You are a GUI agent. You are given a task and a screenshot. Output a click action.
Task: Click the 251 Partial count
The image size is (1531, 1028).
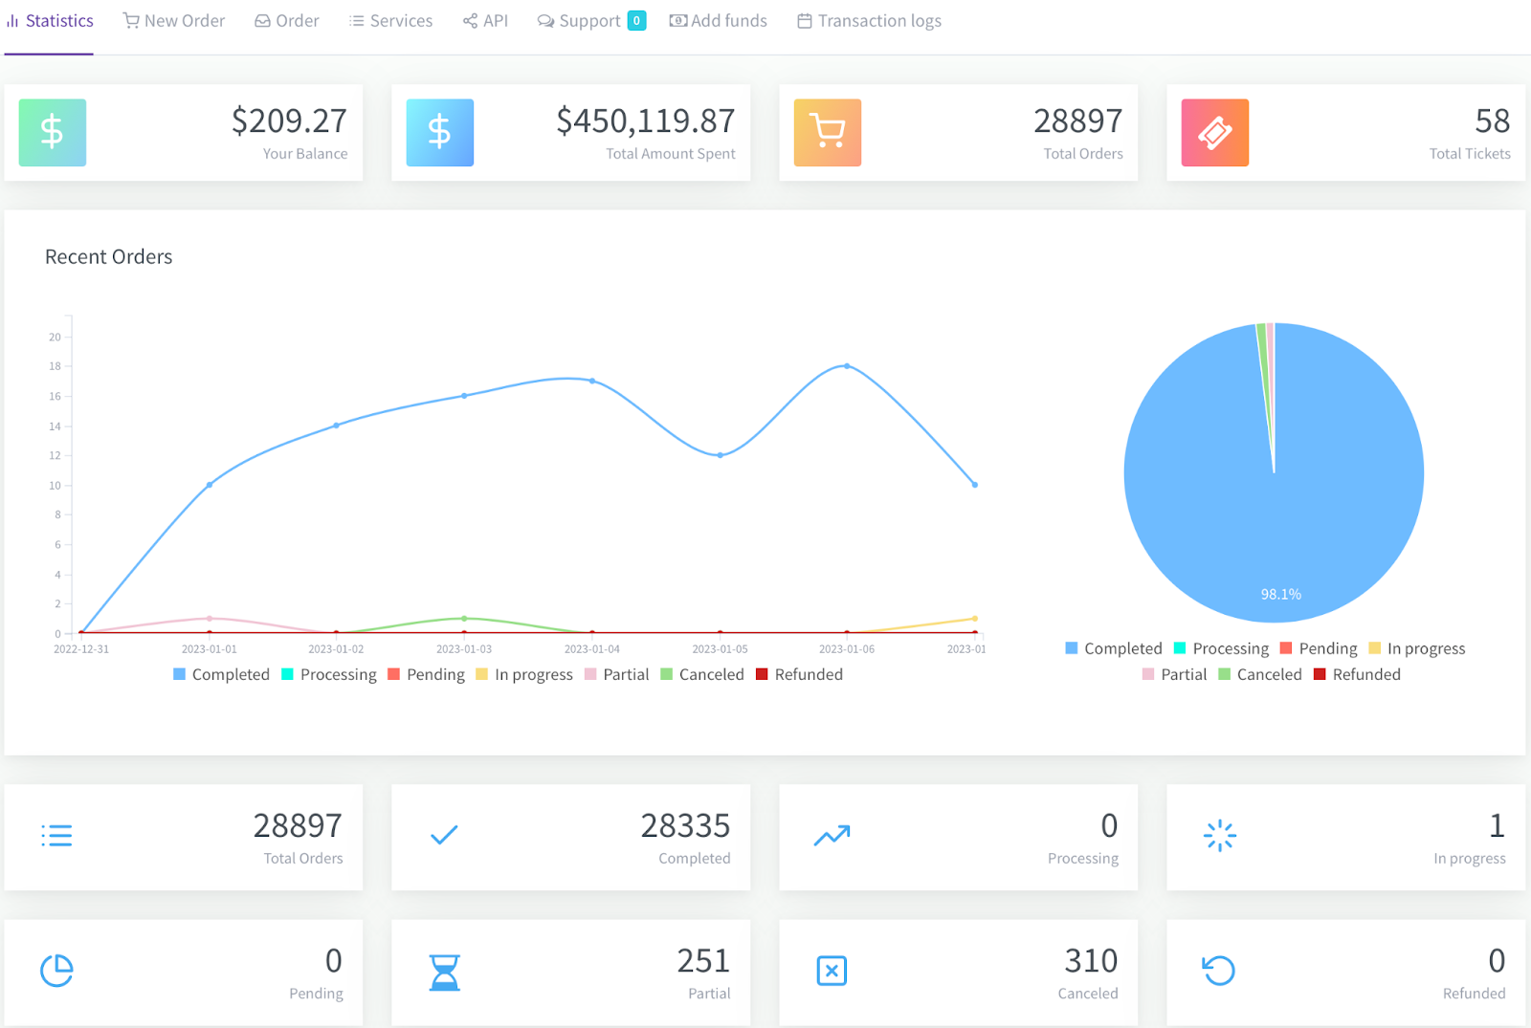pyautogui.click(x=704, y=961)
